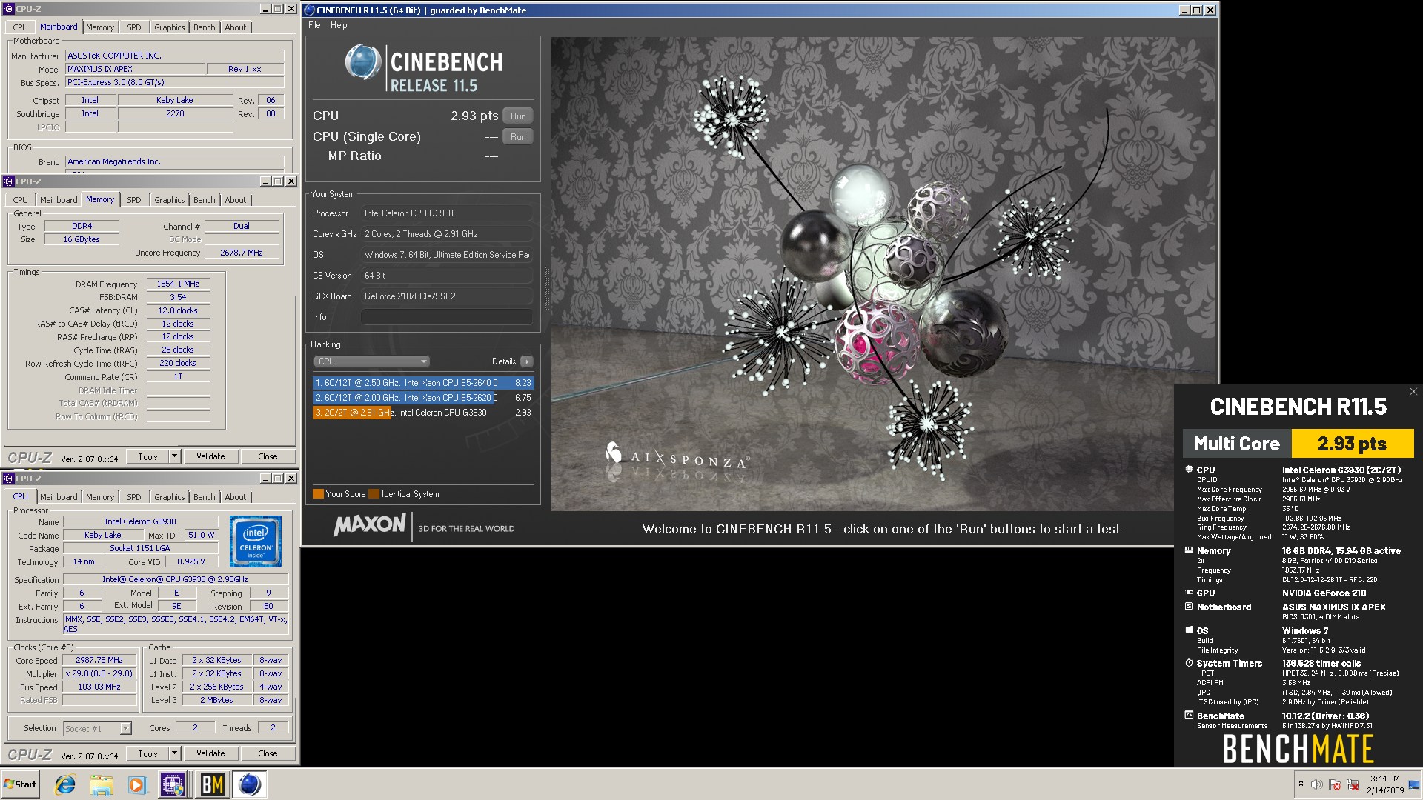The image size is (1423, 800).
Task: Select CPU tab in top CPU-Z window
Action: 20,27
